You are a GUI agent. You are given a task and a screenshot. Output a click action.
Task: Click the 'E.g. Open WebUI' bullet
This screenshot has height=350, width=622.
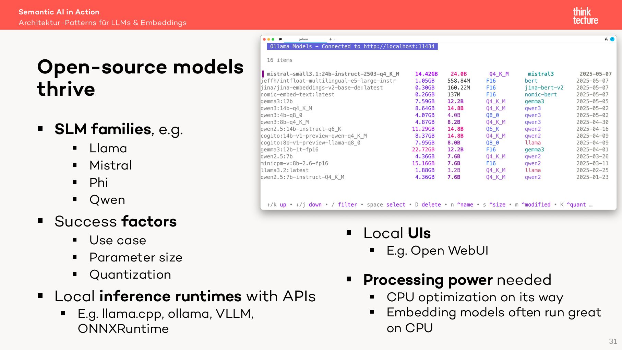coord(437,250)
